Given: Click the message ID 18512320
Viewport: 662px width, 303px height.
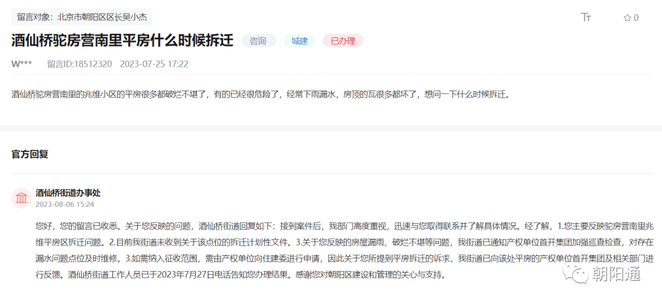Looking at the screenshot, I should 79,64.
